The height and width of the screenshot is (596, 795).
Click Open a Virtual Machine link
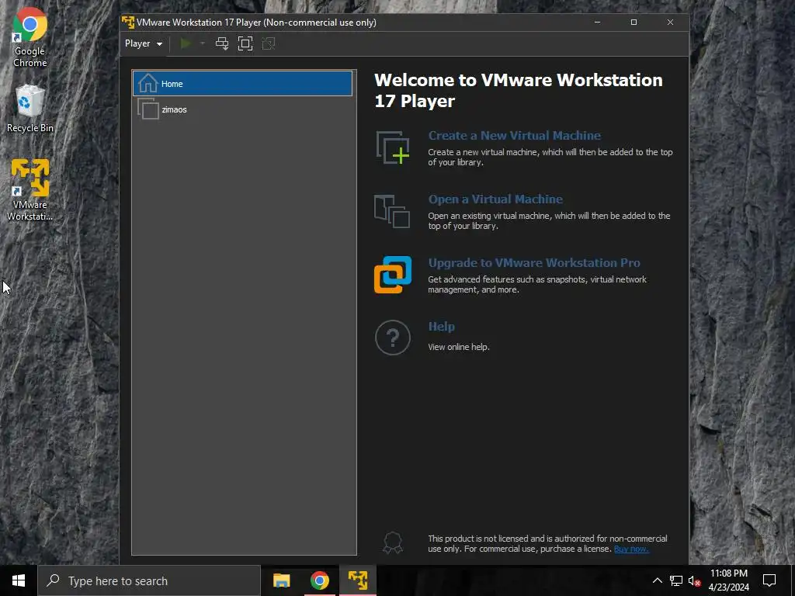[x=495, y=199]
